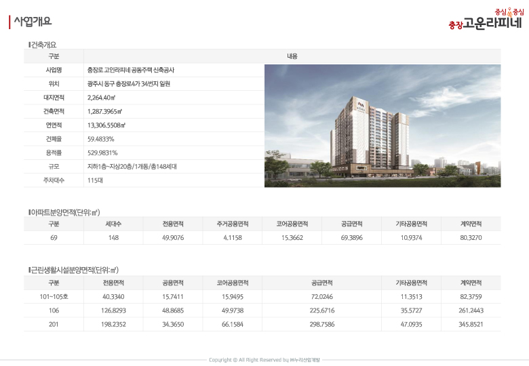Image resolution: width=529 pixels, height=366 pixels.
Task: Click the apartment 공급면적 value 69.3896
Action: (x=351, y=238)
